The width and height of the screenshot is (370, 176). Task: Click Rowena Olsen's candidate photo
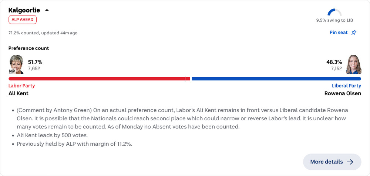click(x=354, y=65)
